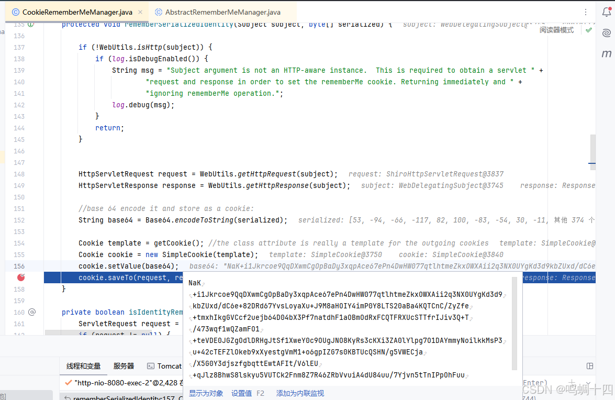
Task: Click line number 156 in the gutter
Action: [19, 266]
